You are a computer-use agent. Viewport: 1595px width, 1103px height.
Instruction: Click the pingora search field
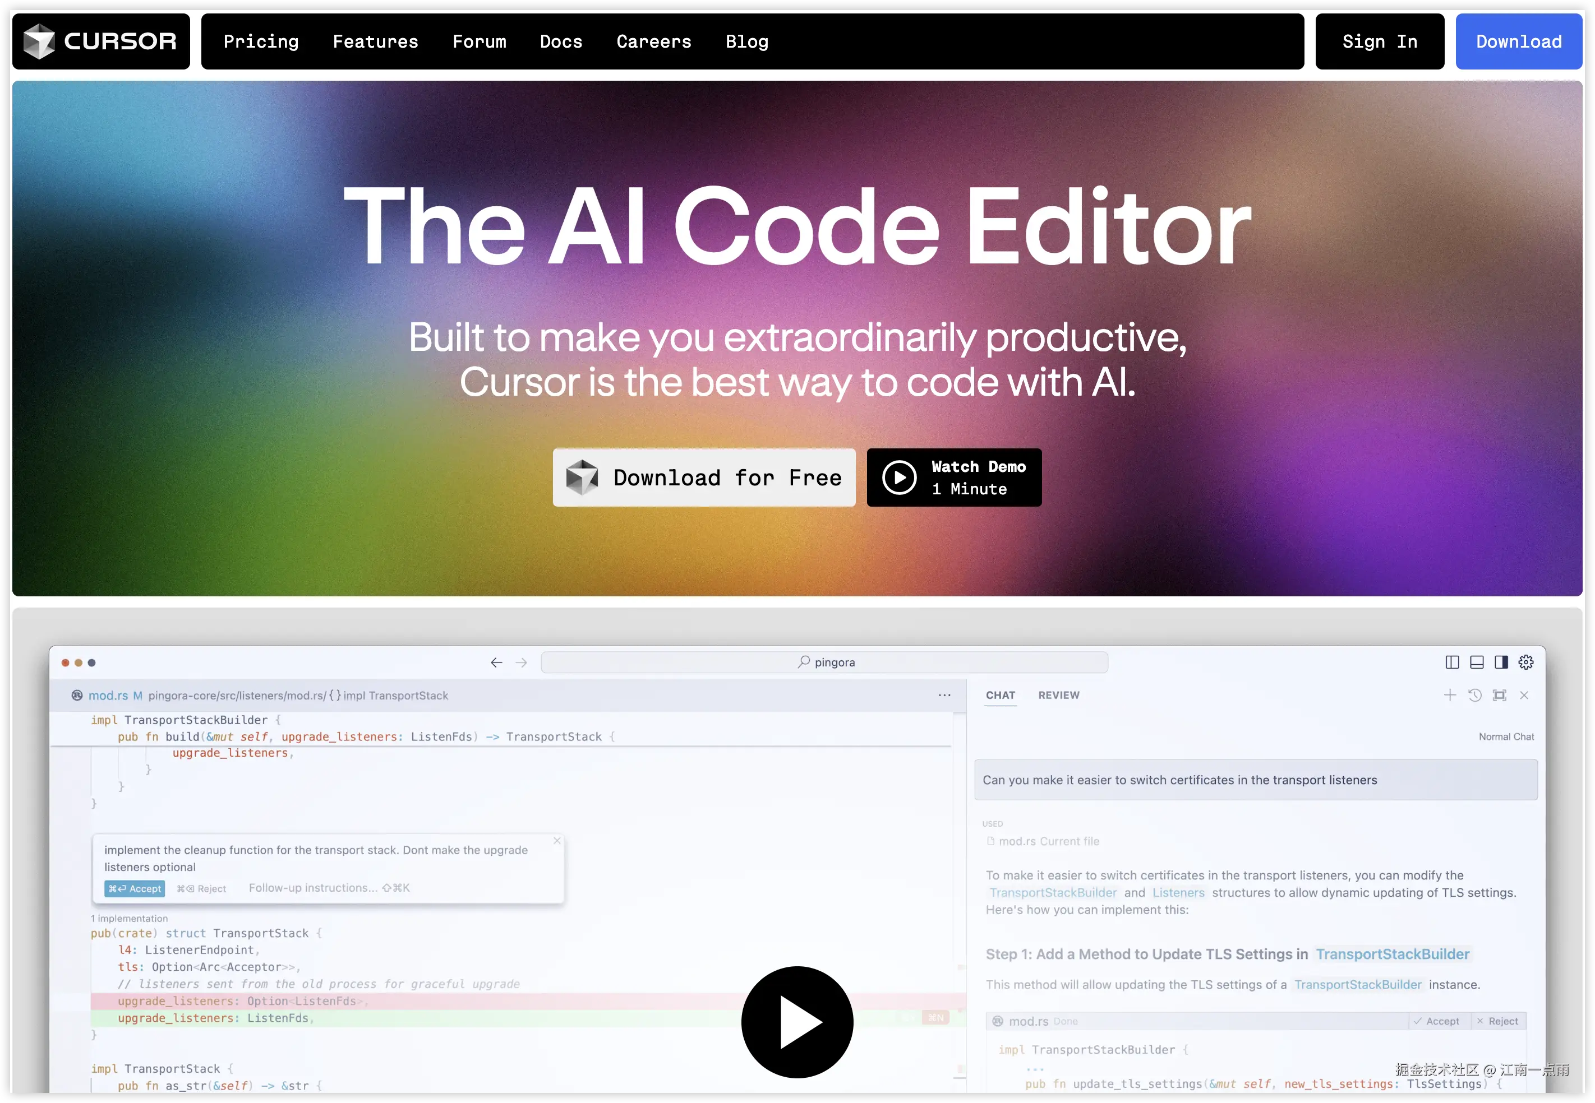[x=824, y=662]
